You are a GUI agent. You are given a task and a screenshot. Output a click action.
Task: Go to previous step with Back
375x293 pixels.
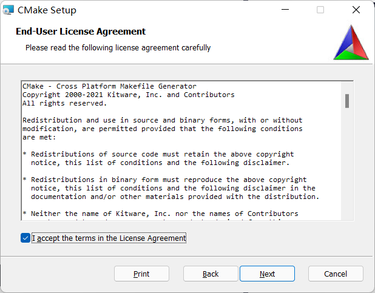pyautogui.click(x=211, y=274)
